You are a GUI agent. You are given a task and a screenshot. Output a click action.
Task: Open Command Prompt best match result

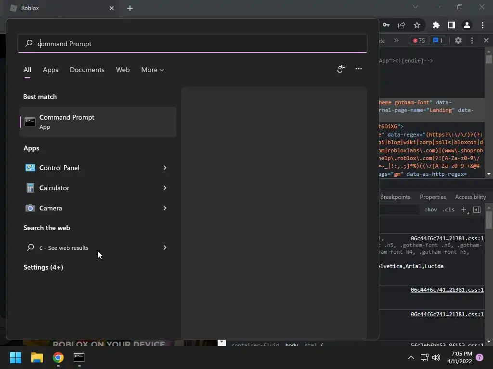(x=98, y=122)
